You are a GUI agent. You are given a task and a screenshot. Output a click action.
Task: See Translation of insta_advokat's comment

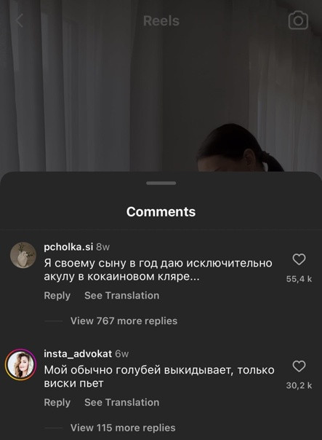point(122,402)
